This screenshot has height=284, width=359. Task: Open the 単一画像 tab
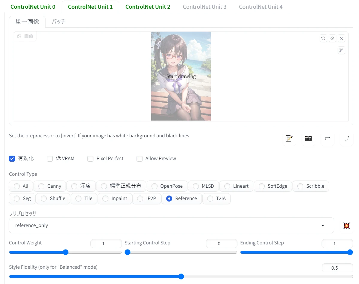click(x=27, y=22)
